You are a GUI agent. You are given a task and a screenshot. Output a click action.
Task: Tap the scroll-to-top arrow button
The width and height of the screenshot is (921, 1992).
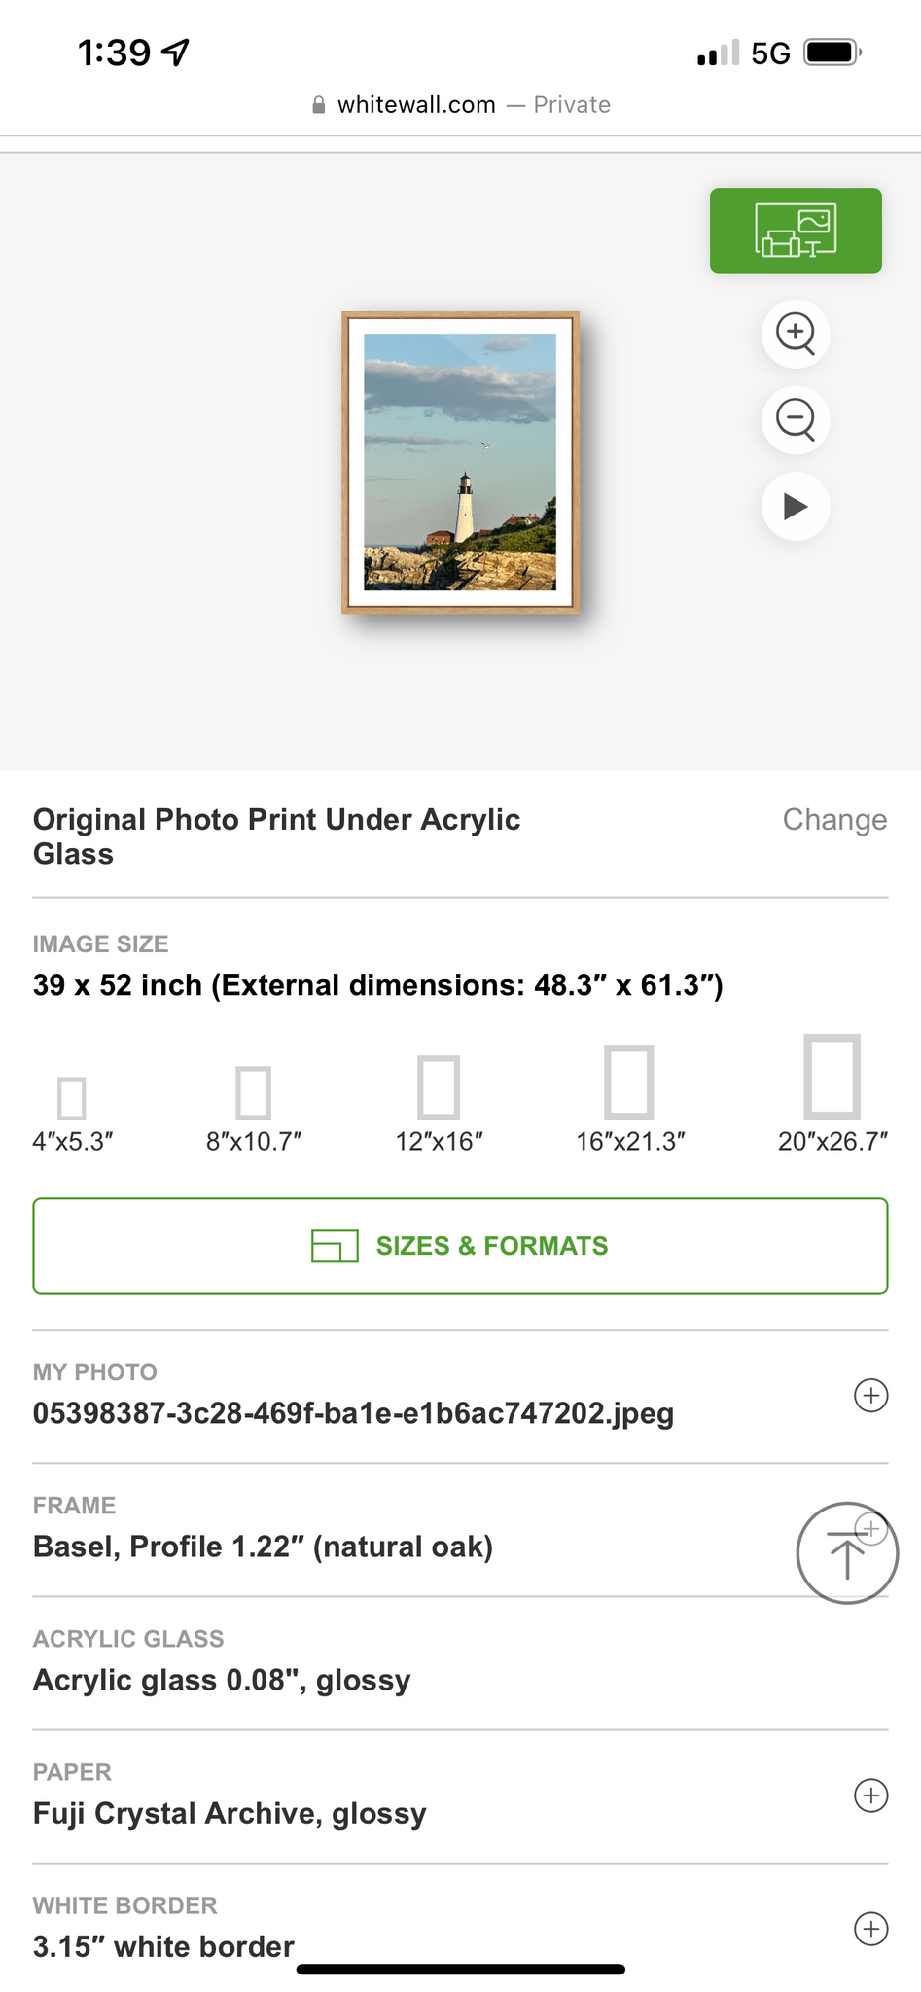tap(846, 1553)
